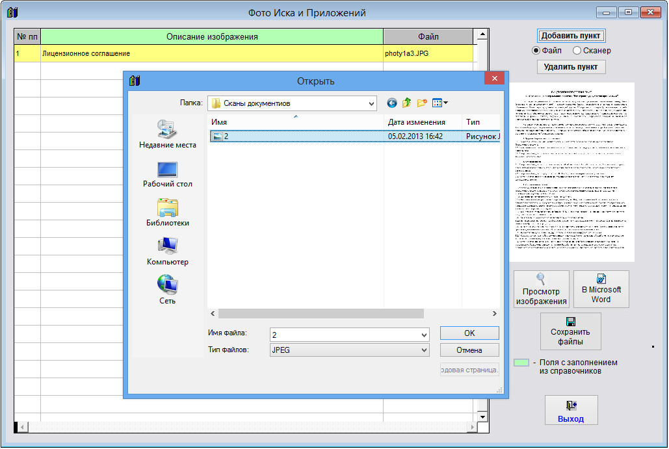Select the Файл radio button
Screen dimensions: 669x449
(536, 51)
